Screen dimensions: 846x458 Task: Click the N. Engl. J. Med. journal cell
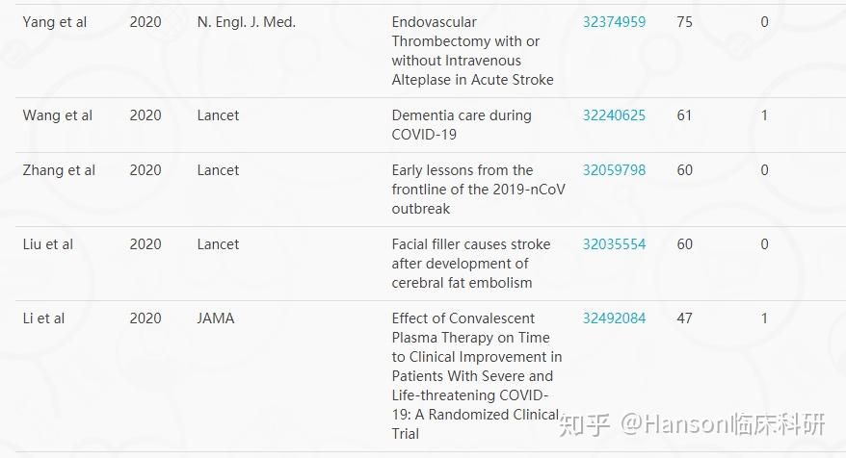click(x=247, y=22)
